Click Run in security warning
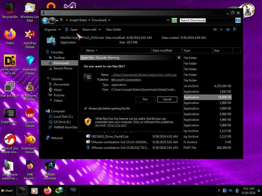 click(145, 99)
